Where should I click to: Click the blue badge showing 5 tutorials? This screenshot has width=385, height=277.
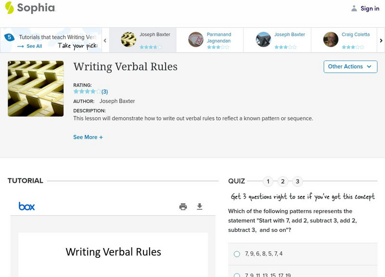coord(9,37)
